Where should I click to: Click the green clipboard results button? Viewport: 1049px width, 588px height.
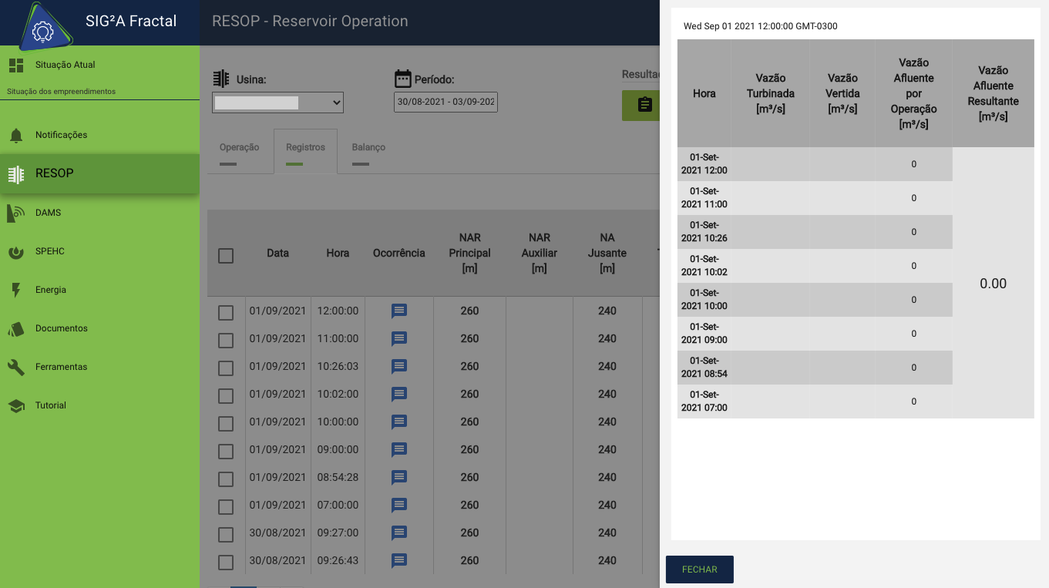(x=644, y=105)
